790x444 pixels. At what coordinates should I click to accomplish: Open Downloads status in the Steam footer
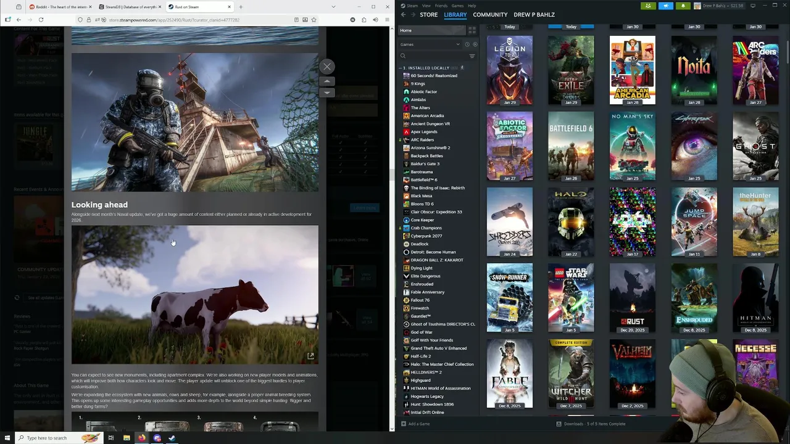tap(591, 424)
